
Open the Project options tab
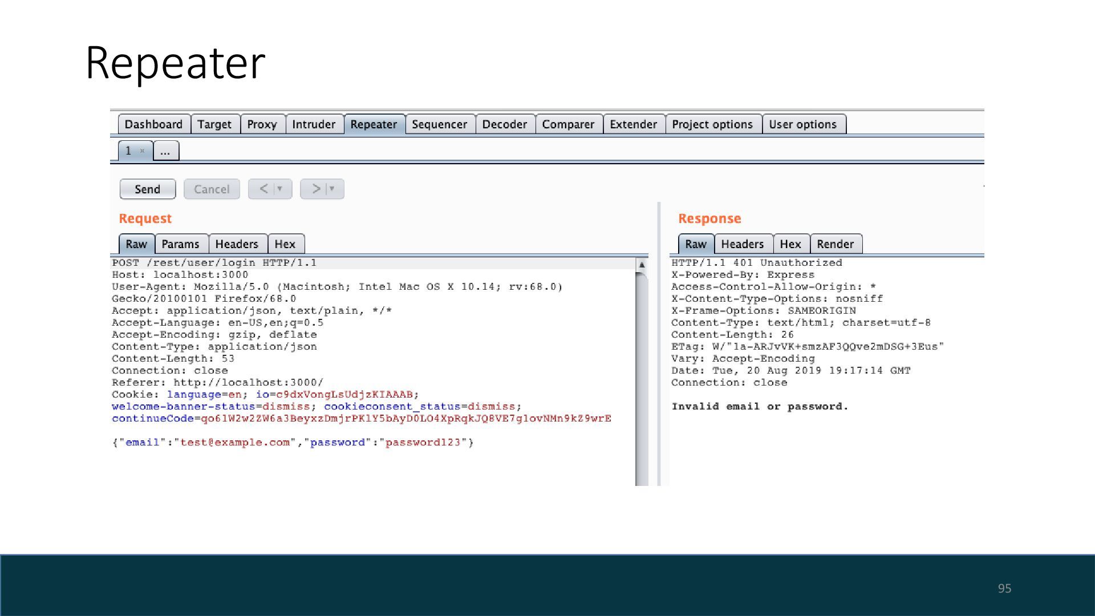712,124
